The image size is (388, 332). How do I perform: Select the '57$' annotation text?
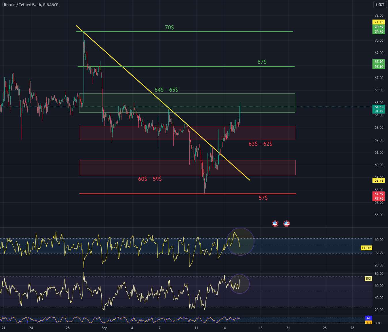[x=263, y=198]
